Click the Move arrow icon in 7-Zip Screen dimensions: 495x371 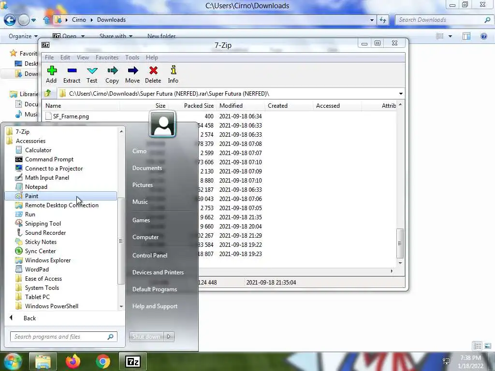(132, 74)
